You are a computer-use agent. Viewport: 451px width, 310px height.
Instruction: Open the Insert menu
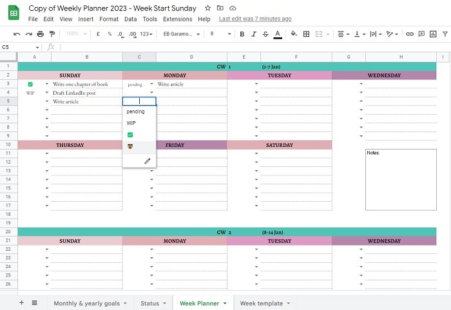tap(86, 19)
